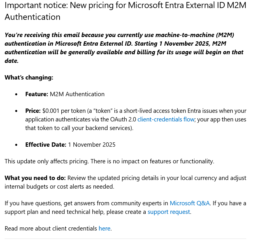This screenshot has width=260, height=240.
Task: Click the bold "Feature:" label
Action: coord(37,94)
